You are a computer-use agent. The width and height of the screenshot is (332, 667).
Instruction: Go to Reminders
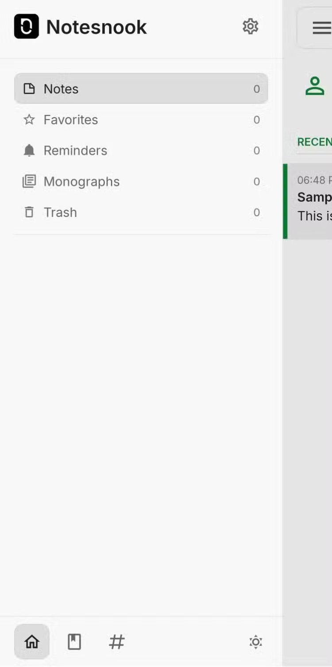[x=75, y=151]
